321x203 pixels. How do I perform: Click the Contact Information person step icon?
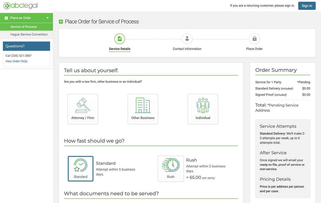coord(187,39)
